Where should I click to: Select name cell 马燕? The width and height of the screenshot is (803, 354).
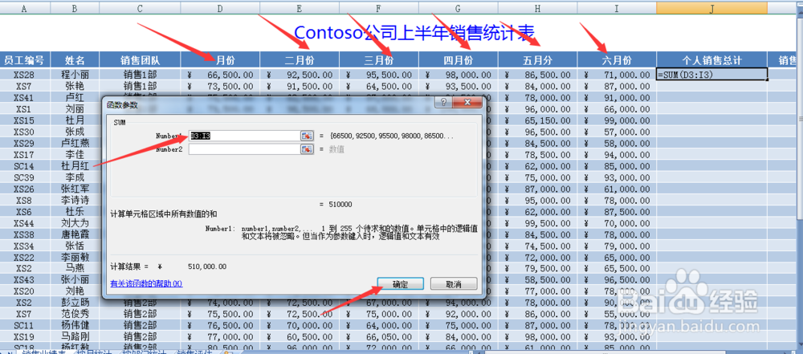pyautogui.click(x=75, y=268)
